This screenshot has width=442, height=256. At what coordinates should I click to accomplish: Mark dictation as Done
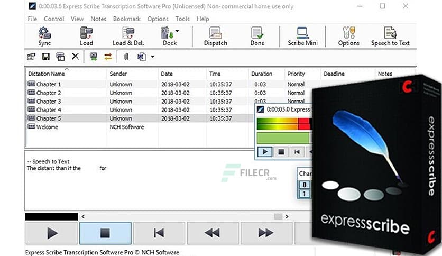pyautogui.click(x=257, y=36)
